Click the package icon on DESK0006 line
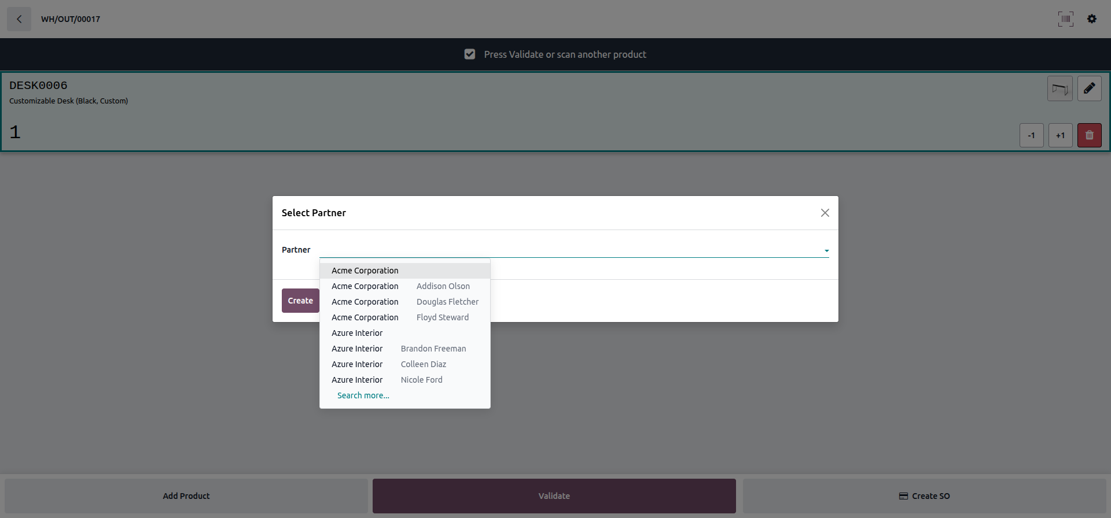 [x=1060, y=88]
